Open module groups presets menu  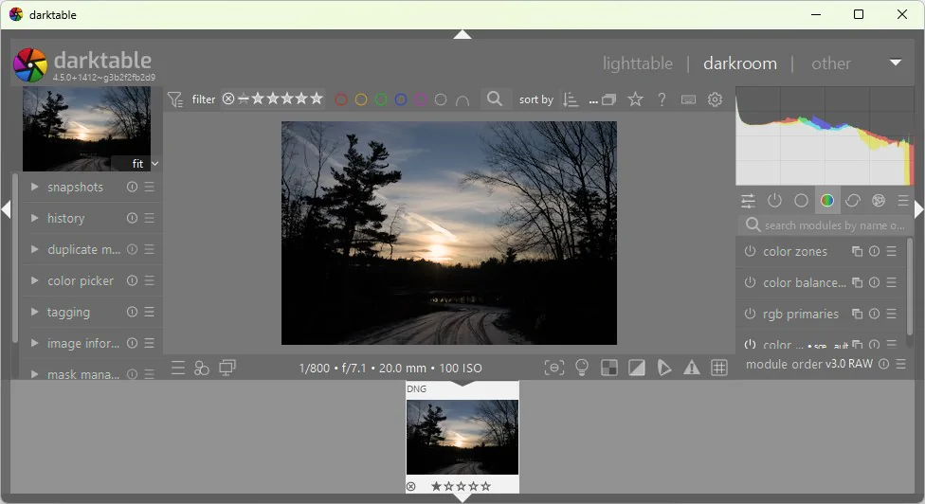(902, 201)
